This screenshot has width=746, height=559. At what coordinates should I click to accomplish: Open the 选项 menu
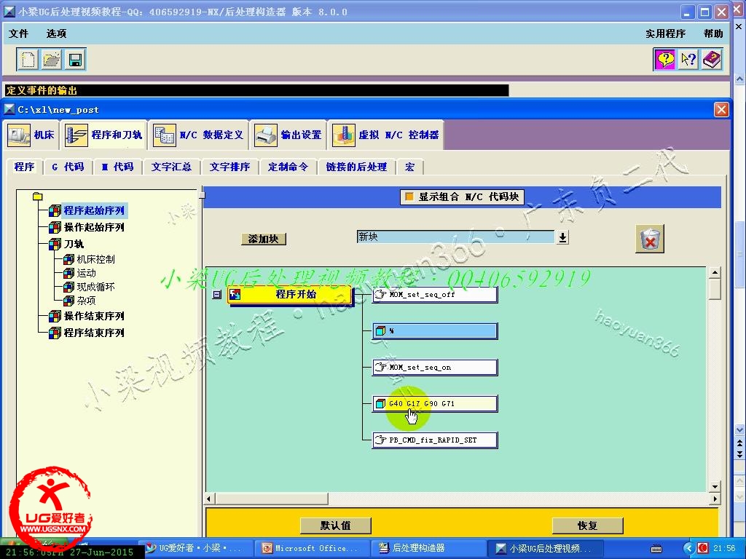pos(56,33)
